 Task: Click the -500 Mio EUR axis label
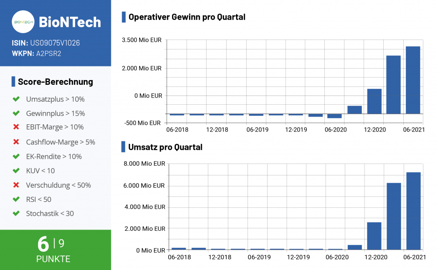(x=143, y=123)
